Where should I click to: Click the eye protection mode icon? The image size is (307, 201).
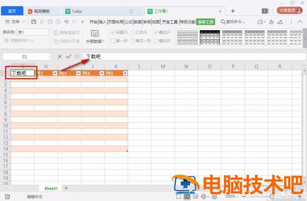[x=214, y=197]
